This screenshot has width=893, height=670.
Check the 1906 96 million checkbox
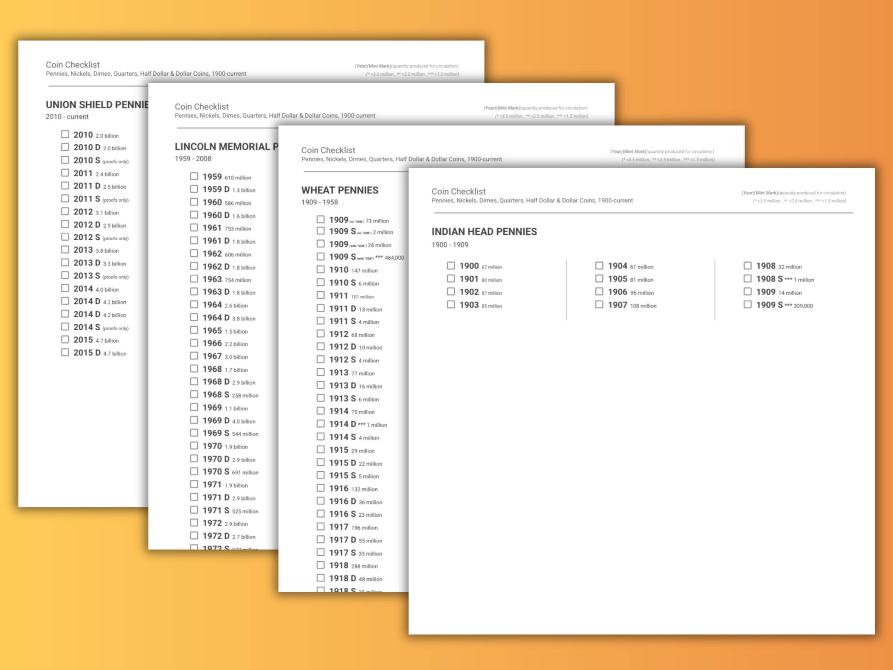(599, 292)
